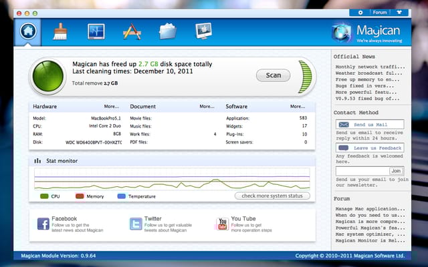Viewport: 428px width, 267px height.
Task: Click the Model value MacBookPro5,1
Action: click(106, 118)
